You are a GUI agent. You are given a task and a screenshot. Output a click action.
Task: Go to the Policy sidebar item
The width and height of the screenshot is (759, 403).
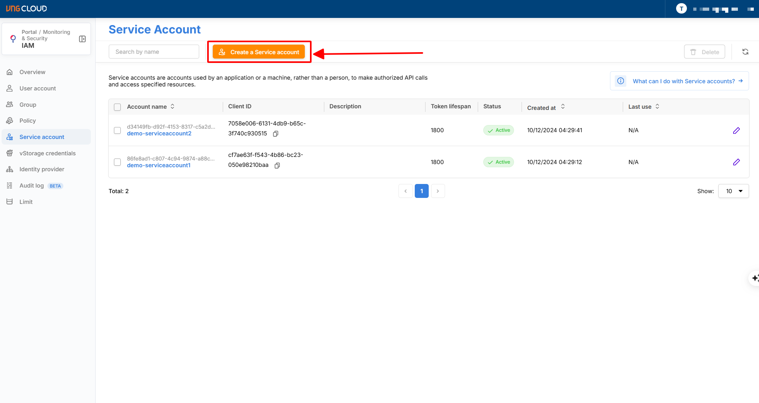click(x=27, y=121)
